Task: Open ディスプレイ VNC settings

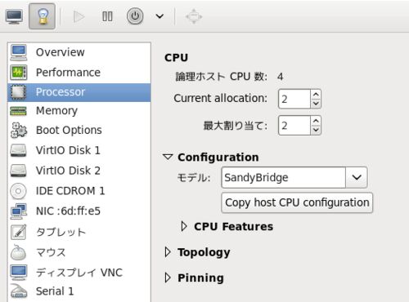Action: tap(79, 273)
